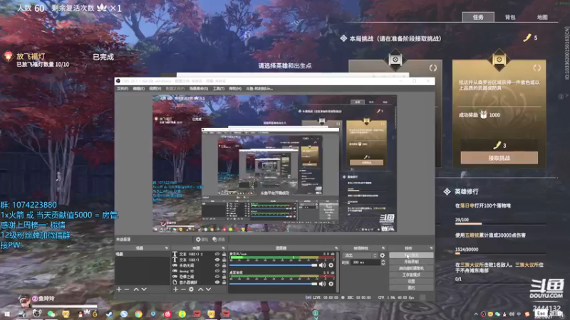Toggle visibility of 显示器捕获 source

tap(217, 282)
